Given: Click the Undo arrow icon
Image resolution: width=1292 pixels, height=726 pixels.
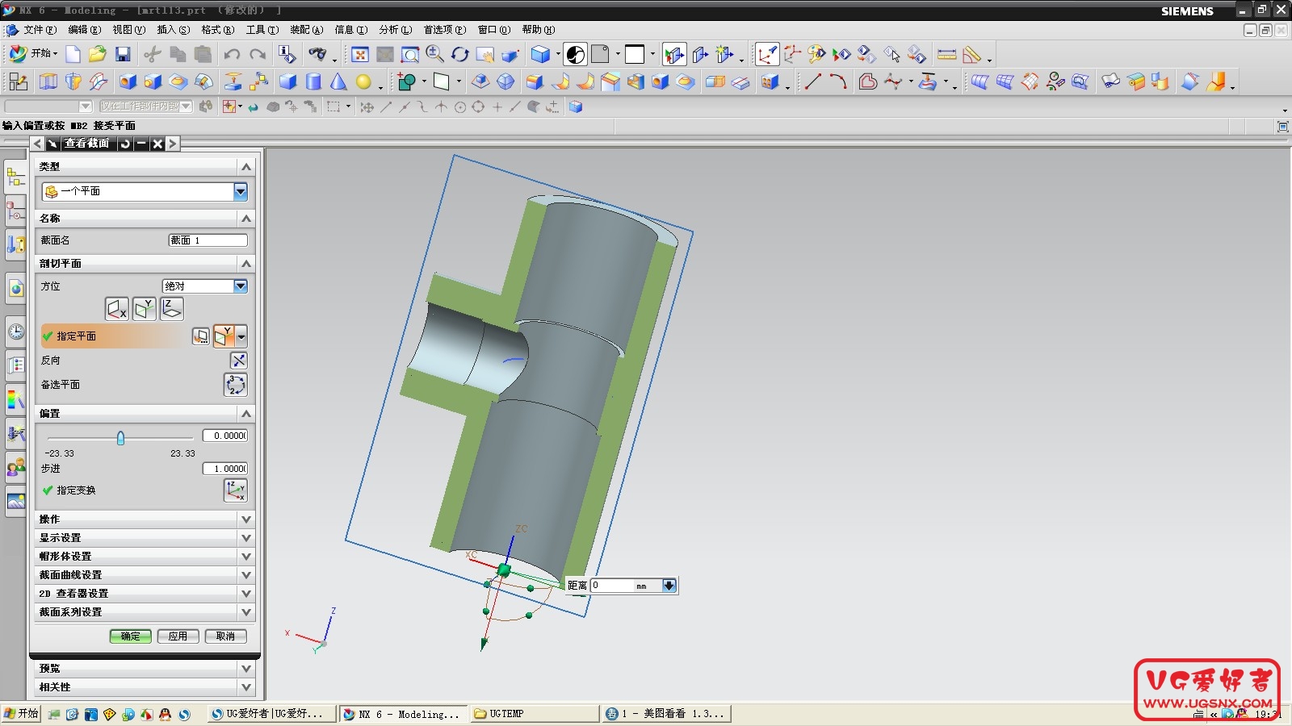Looking at the screenshot, I should point(233,54).
